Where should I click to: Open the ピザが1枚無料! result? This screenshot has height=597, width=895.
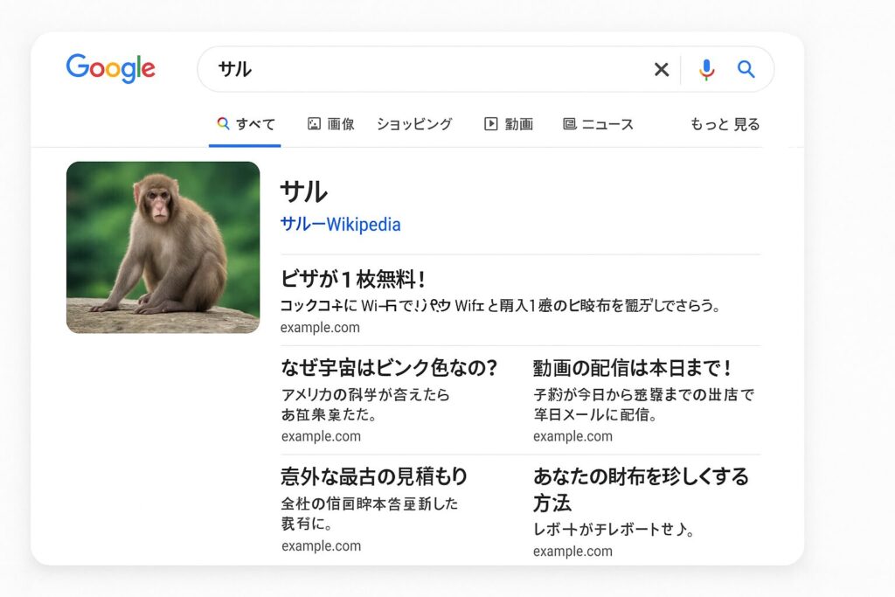[353, 280]
